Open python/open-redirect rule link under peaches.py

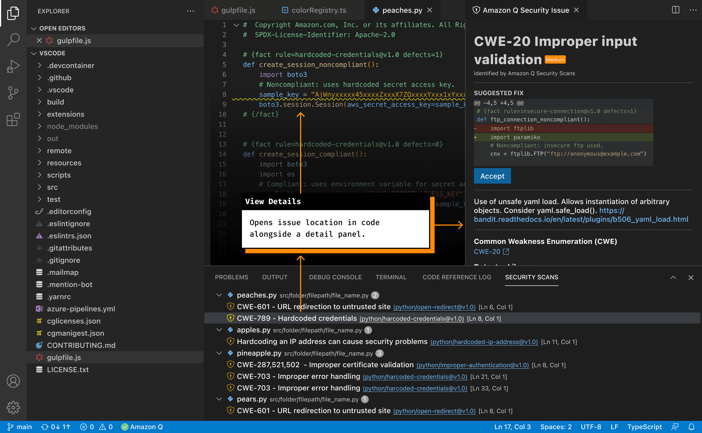tap(434, 307)
